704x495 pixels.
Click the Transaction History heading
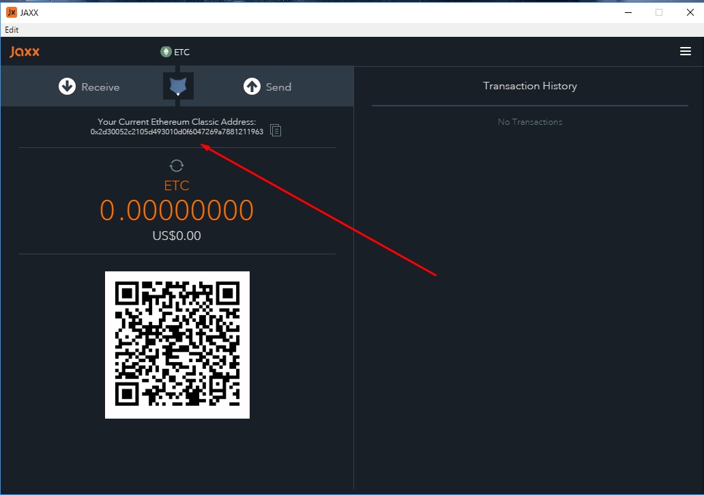pyautogui.click(x=530, y=86)
